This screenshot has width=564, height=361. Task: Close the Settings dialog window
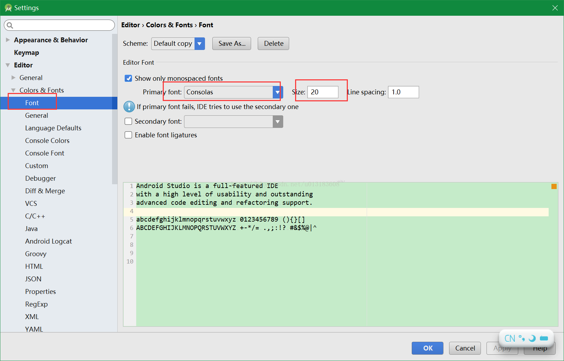[555, 8]
